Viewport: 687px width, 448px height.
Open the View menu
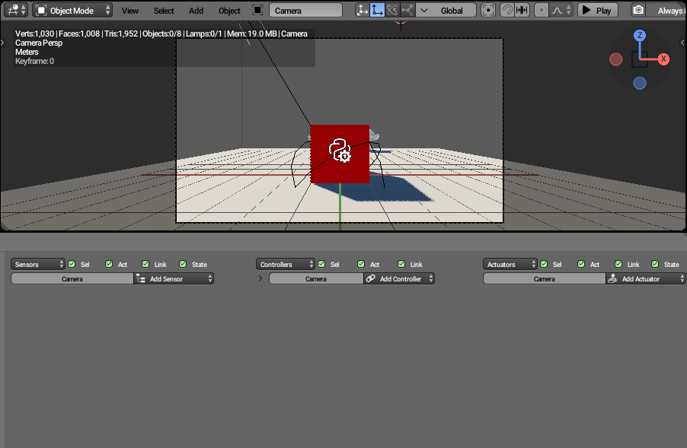click(x=130, y=11)
